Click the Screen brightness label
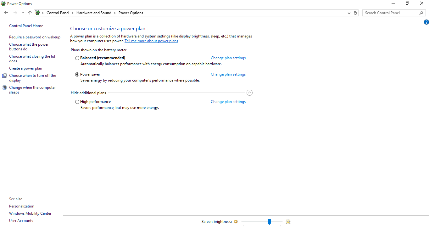Image resolution: width=429 pixels, height=227 pixels. click(217, 222)
